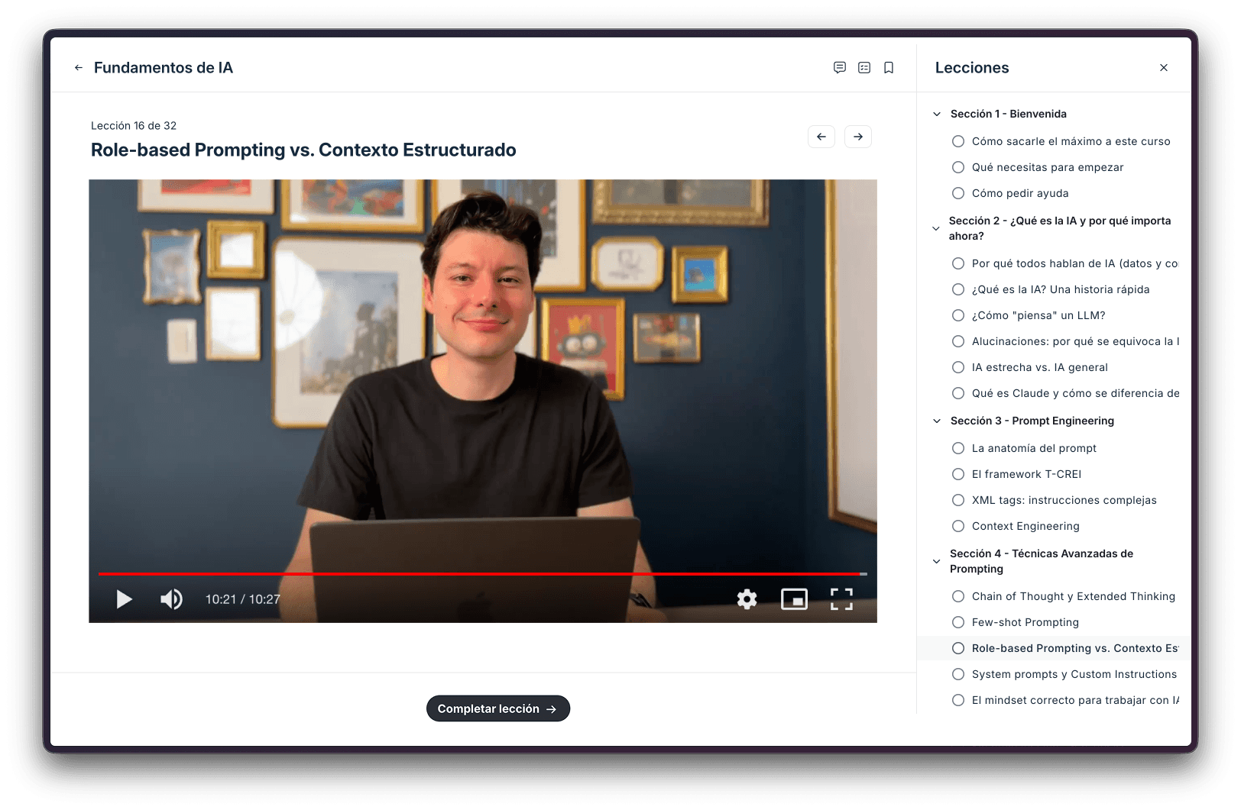The width and height of the screenshot is (1241, 810).
Task: Close the Lecciones panel
Action: [x=1164, y=68]
